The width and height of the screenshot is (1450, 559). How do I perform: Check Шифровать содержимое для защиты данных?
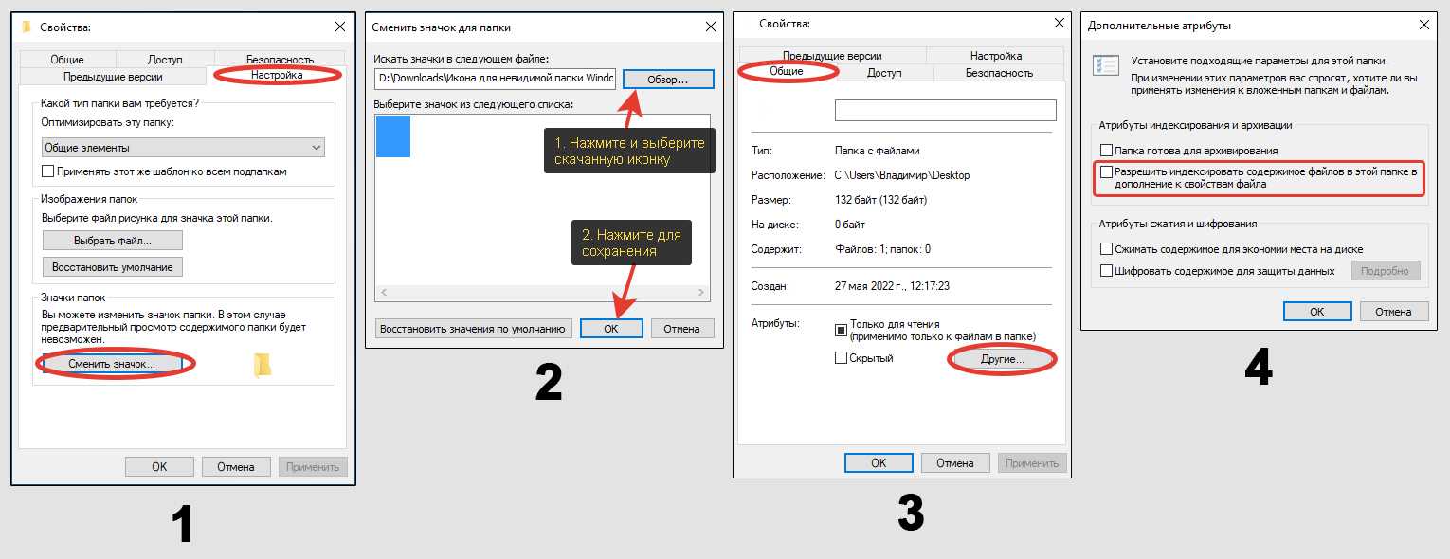pos(1106,271)
